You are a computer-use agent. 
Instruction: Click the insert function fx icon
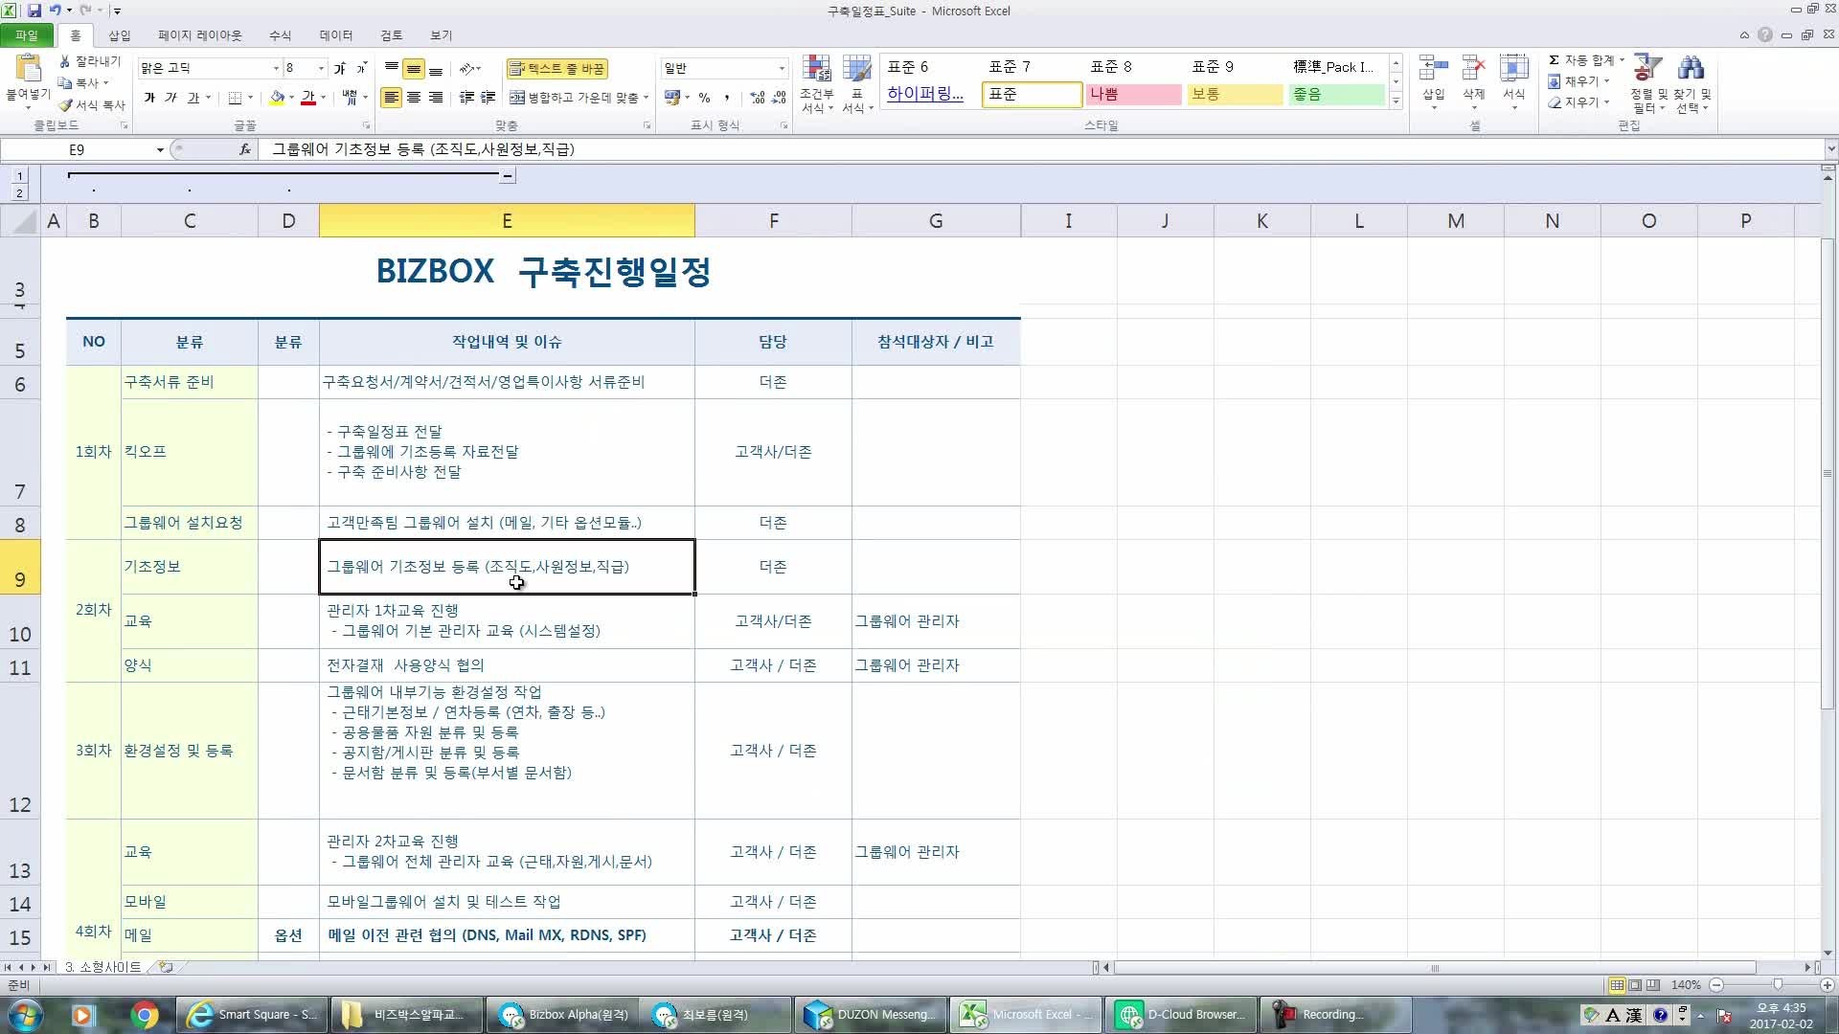245,149
